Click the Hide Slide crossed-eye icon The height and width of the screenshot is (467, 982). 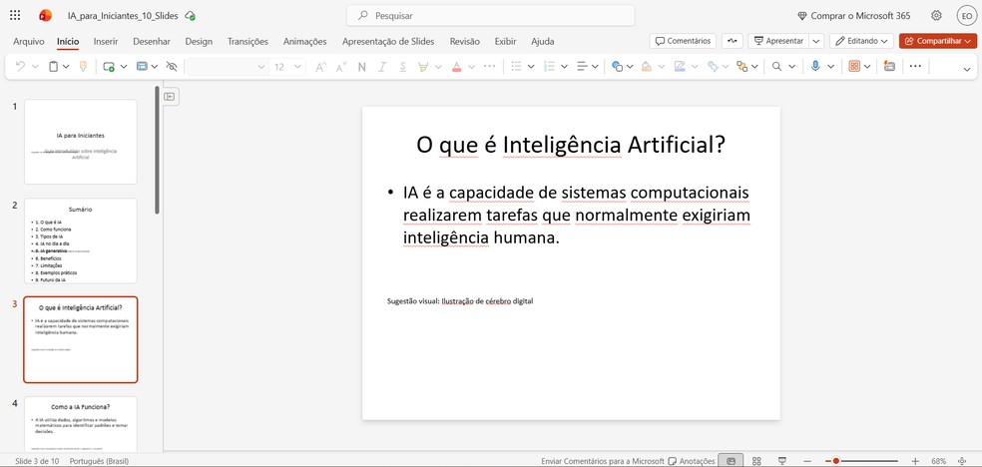(x=172, y=66)
